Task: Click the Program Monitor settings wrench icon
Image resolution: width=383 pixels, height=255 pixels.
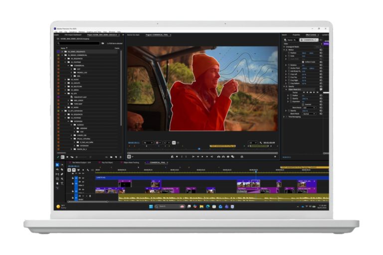Action: point(261,143)
